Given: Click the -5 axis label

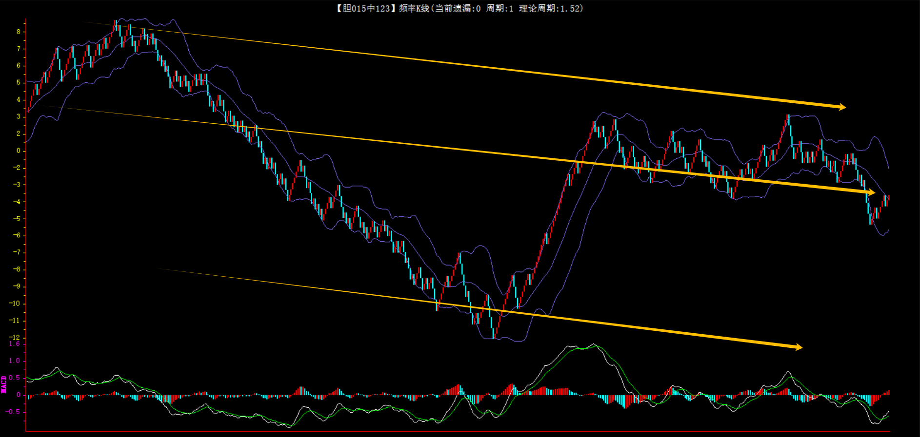Looking at the screenshot, I should 17,219.
